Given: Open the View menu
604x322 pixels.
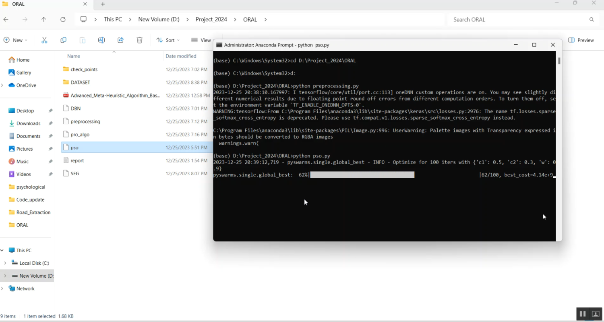Looking at the screenshot, I should pyautogui.click(x=201, y=40).
